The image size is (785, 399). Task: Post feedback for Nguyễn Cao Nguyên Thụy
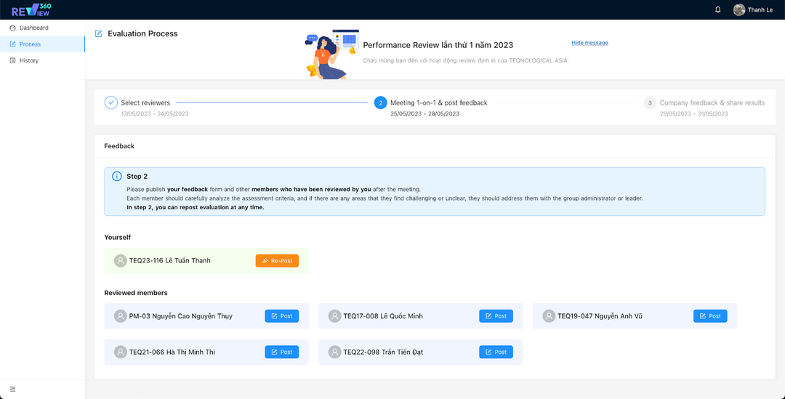pyautogui.click(x=281, y=316)
